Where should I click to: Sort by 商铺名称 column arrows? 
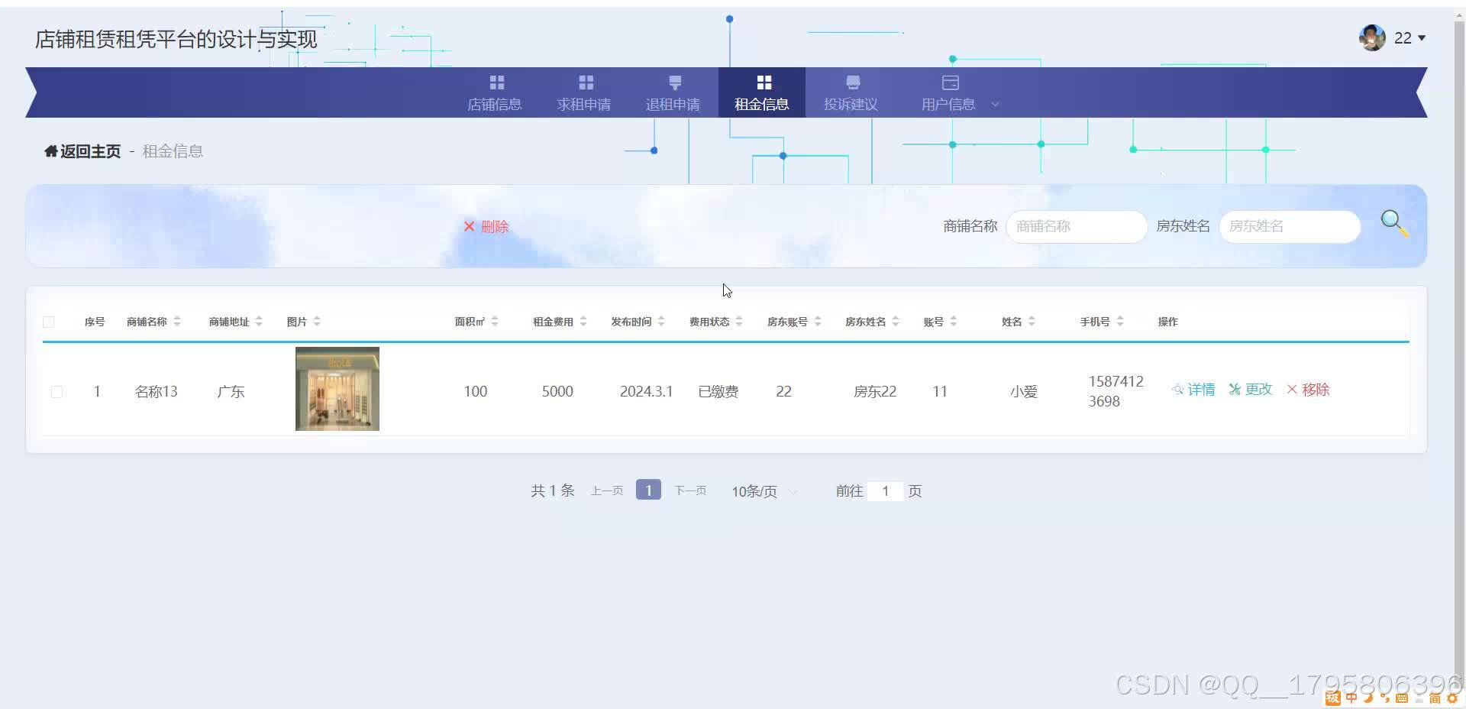pos(177,322)
